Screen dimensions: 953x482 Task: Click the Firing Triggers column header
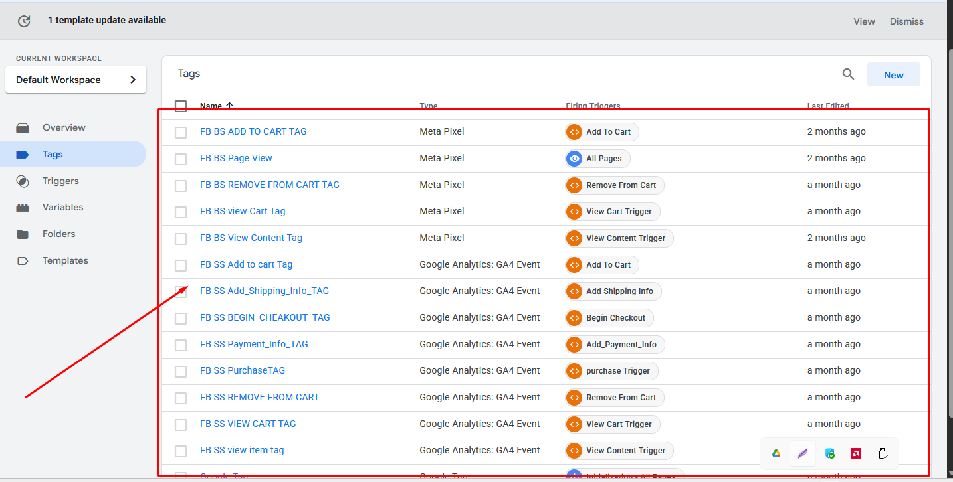click(x=593, y=106)
